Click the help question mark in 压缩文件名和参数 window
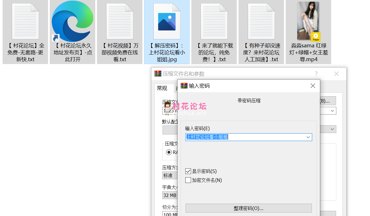The image size is (370, 216). point(316,74)
